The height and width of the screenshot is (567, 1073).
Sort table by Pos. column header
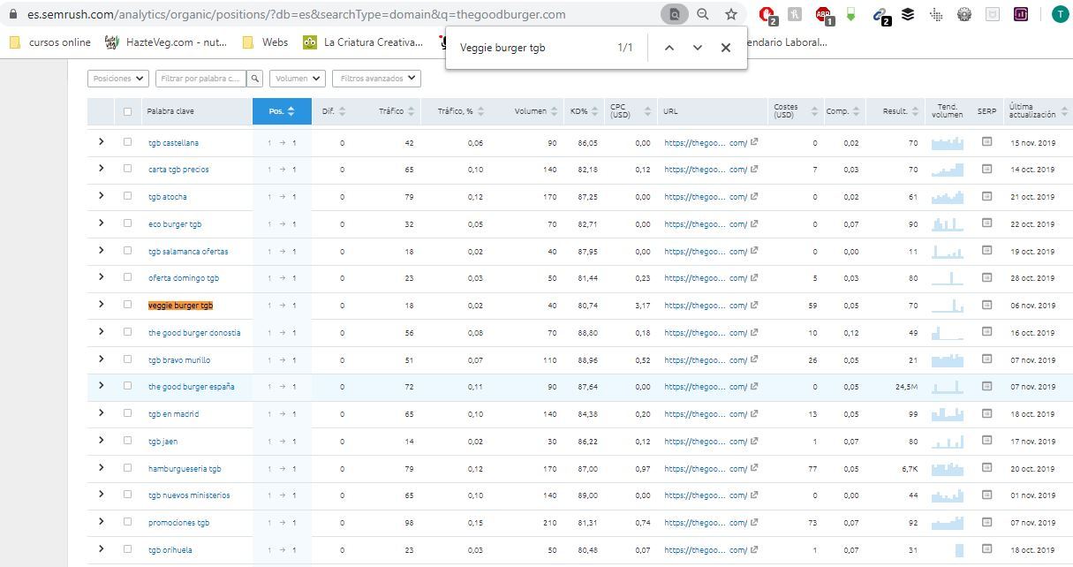click(281, 111)
